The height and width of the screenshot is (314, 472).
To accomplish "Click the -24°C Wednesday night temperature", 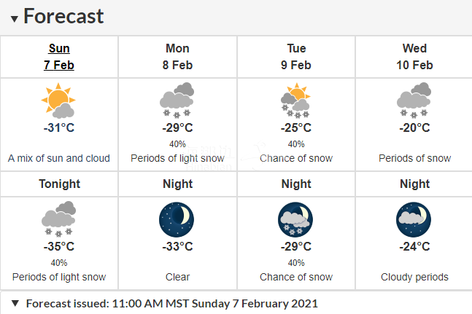I will [414, 246].
